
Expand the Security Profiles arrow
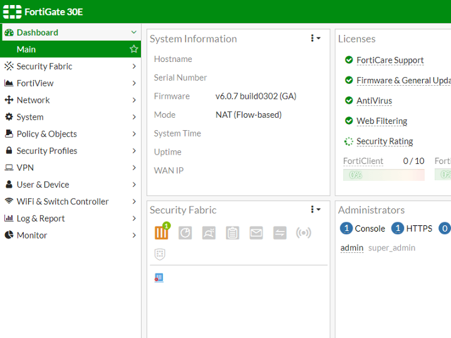coord(134,151)
